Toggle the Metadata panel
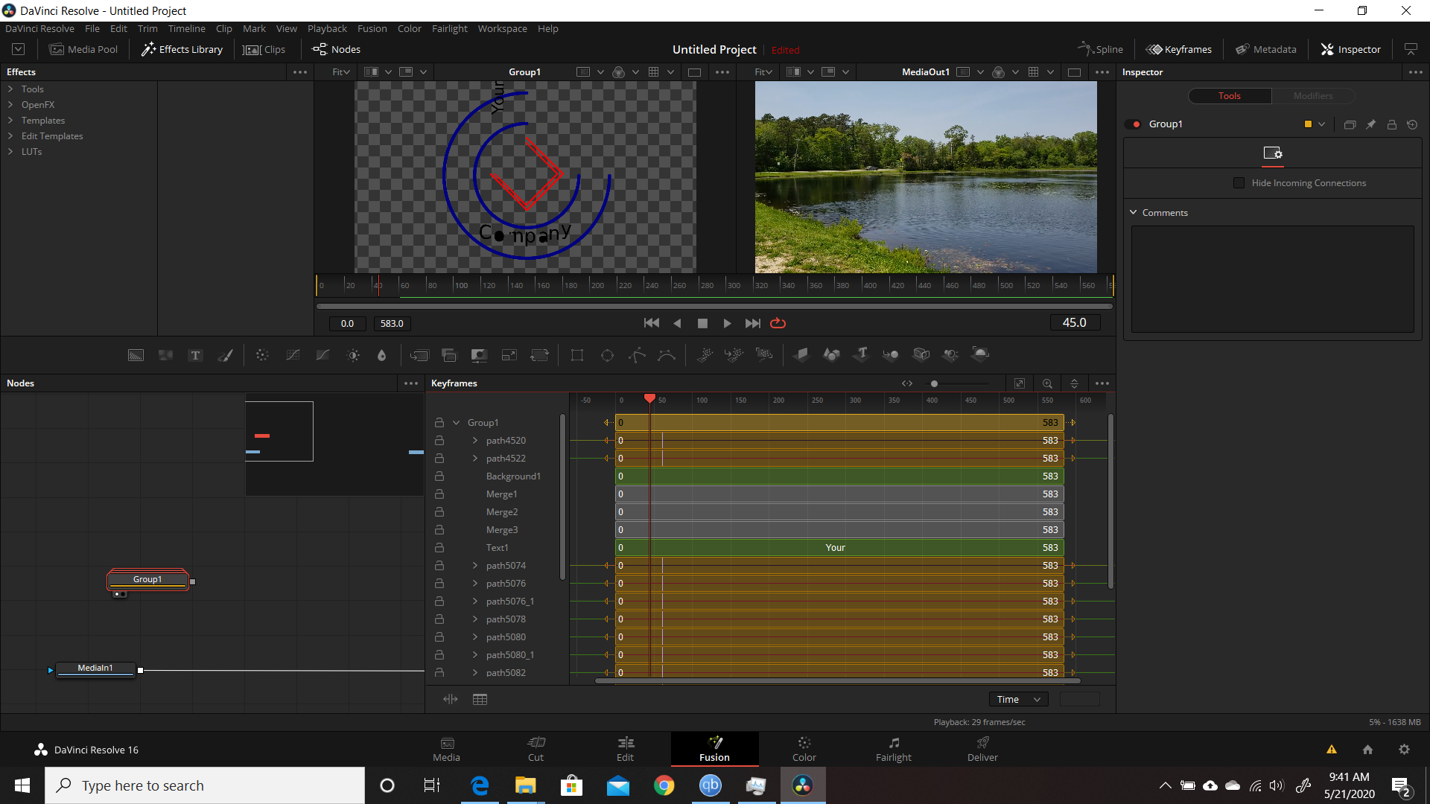This screenshot has width=1430, height=804. pos(1266,50)
